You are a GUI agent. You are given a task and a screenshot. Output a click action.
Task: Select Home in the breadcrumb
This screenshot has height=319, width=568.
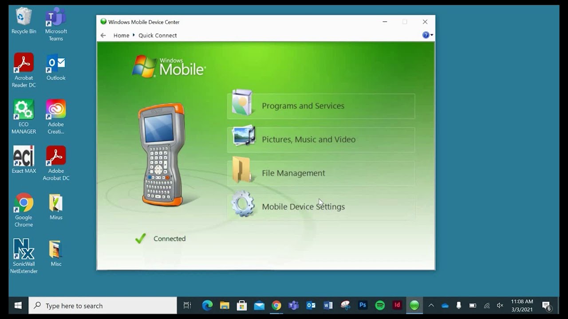pos(121,35)
